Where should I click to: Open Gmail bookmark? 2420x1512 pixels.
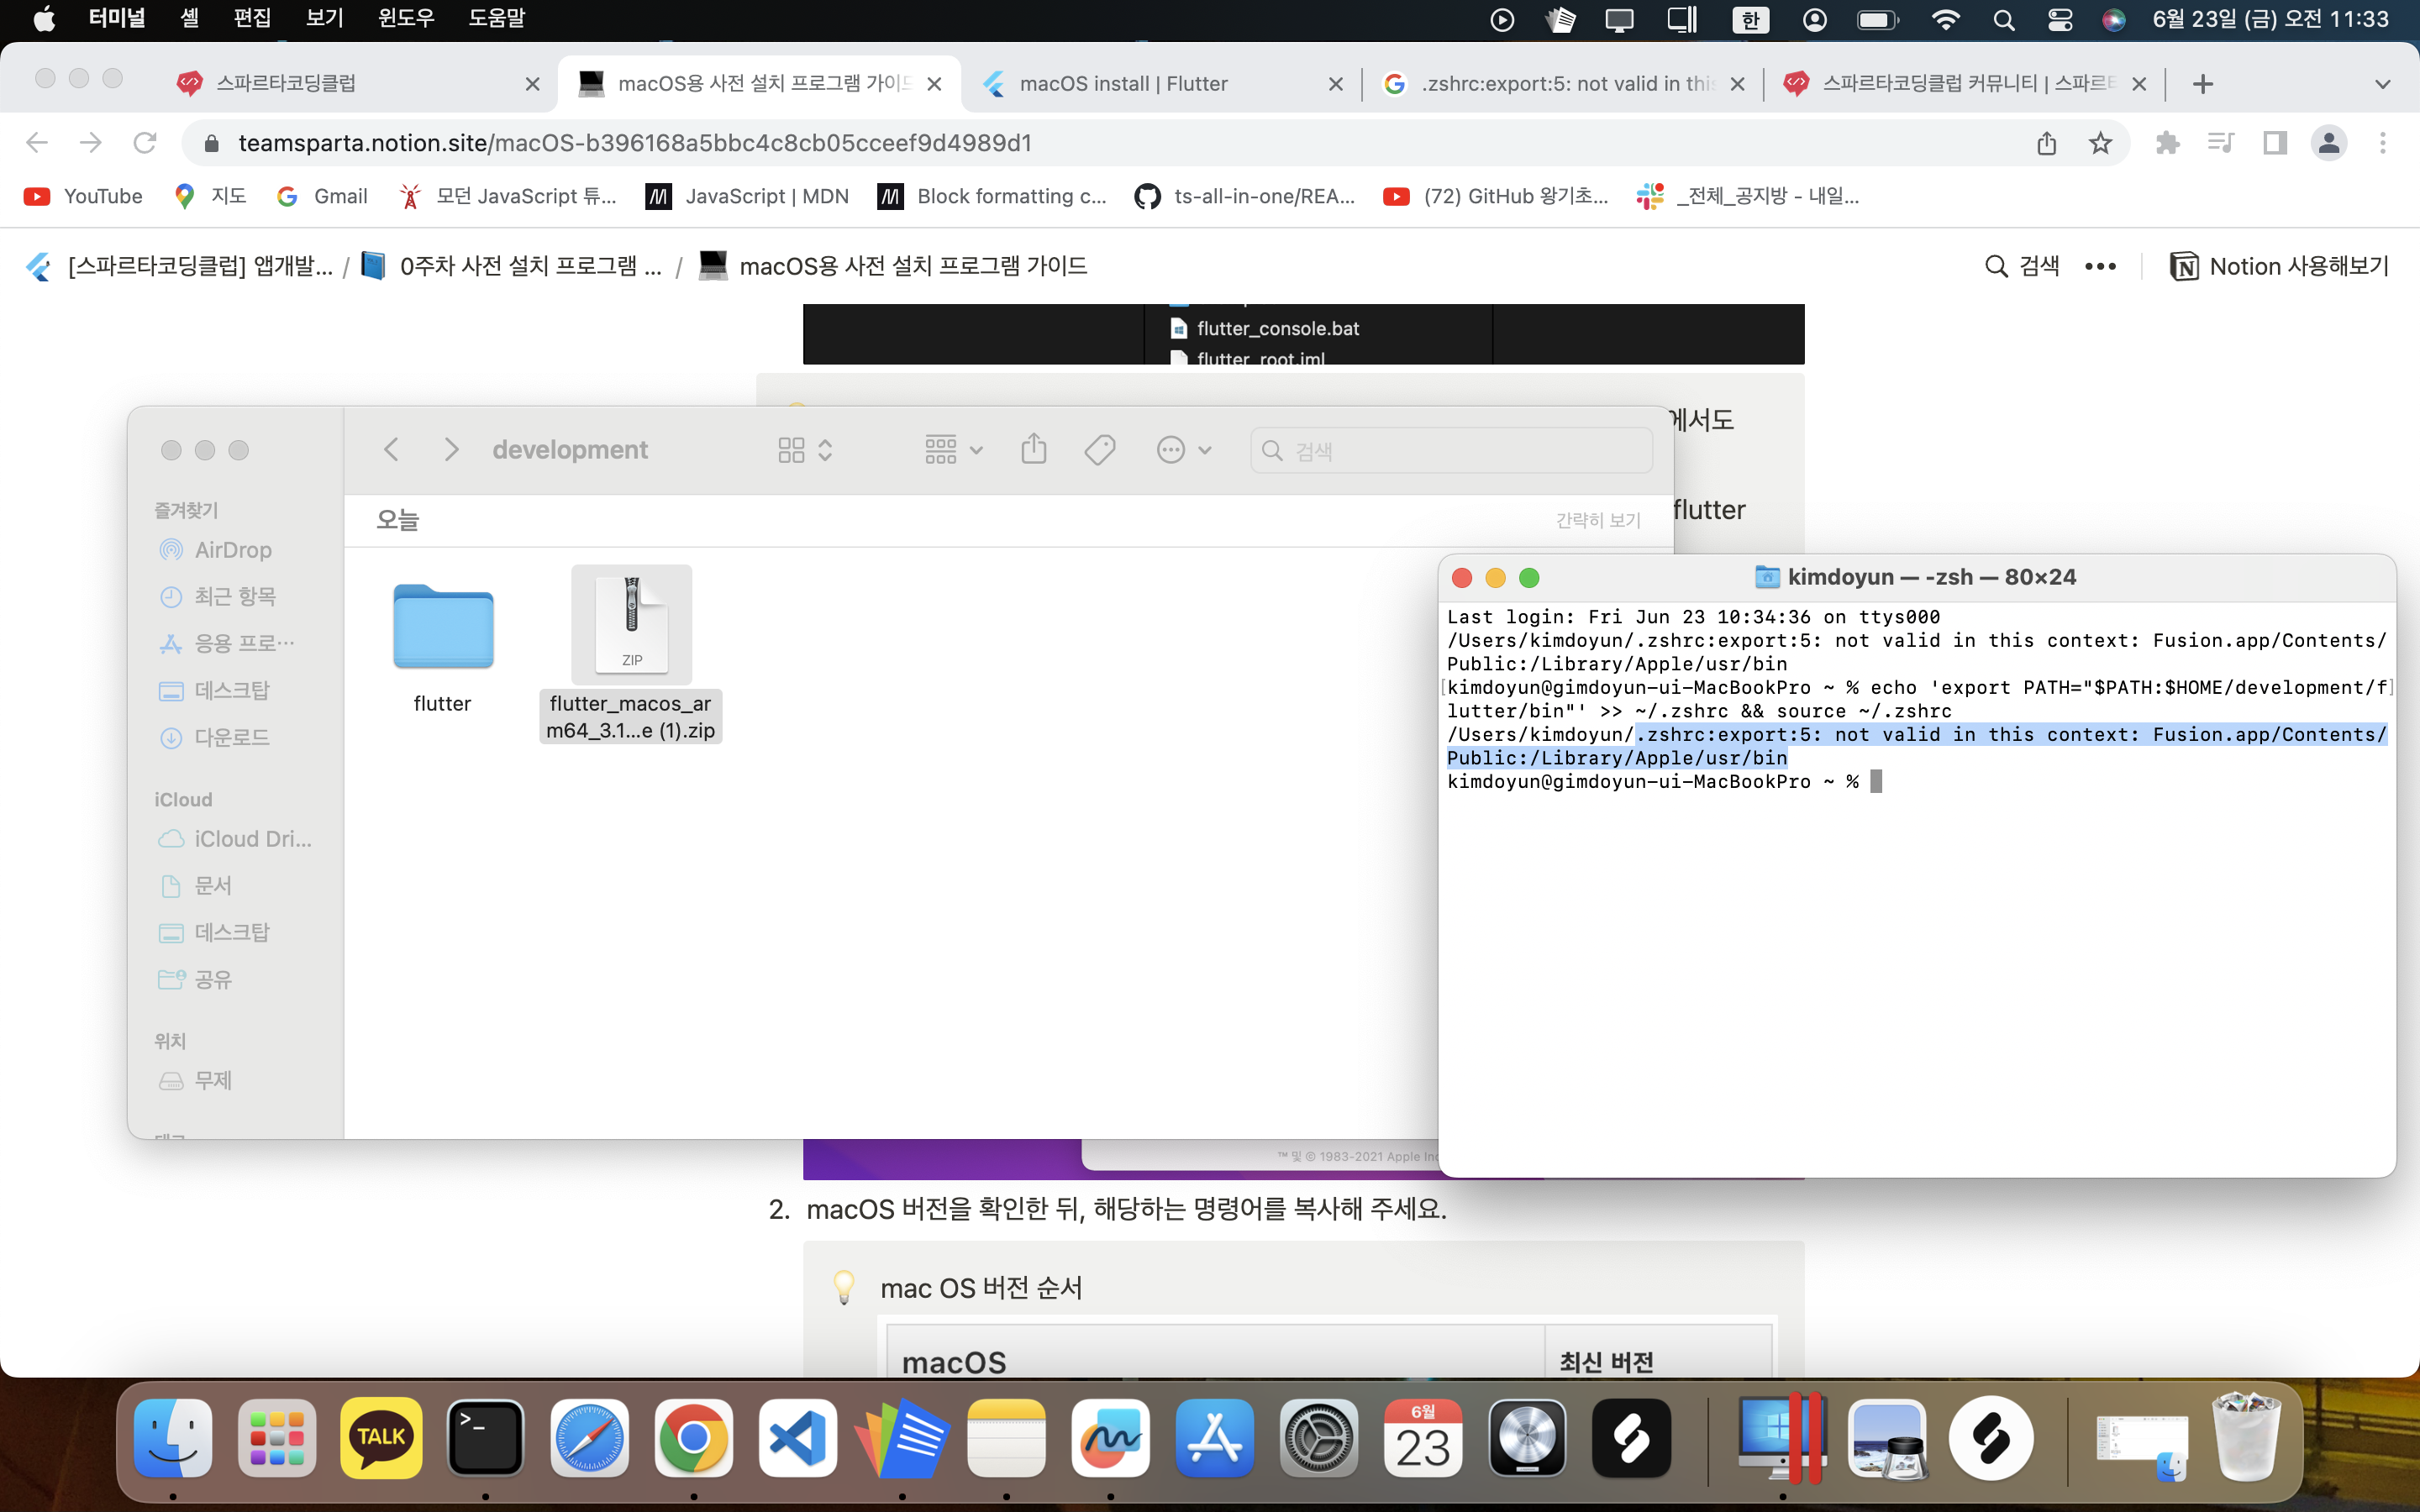[322, 196]
